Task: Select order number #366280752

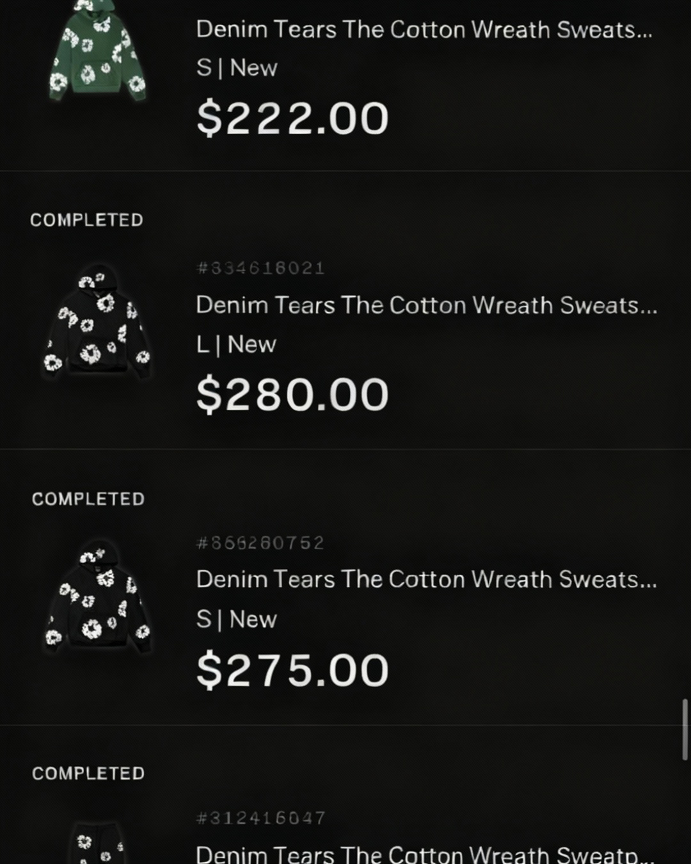Action: (261, 543)
